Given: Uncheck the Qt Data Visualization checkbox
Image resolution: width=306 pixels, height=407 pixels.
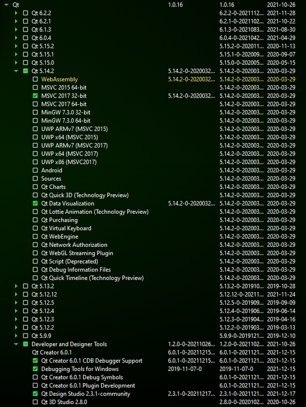Looking at the screenshot, I should (x=35, y=203).
